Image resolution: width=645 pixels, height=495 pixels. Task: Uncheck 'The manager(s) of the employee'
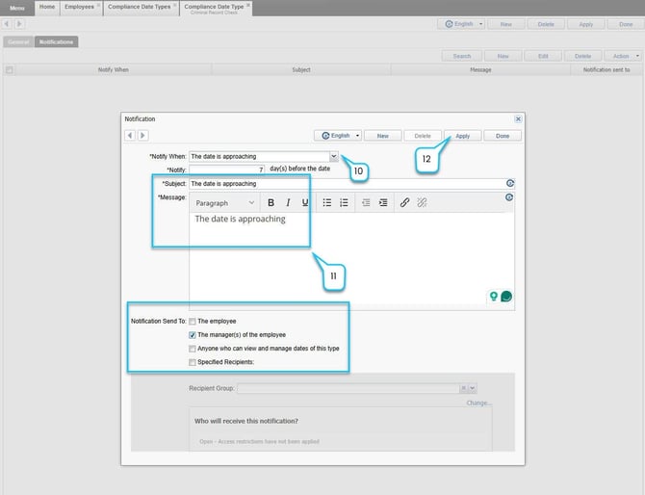[x=193, y=334]
